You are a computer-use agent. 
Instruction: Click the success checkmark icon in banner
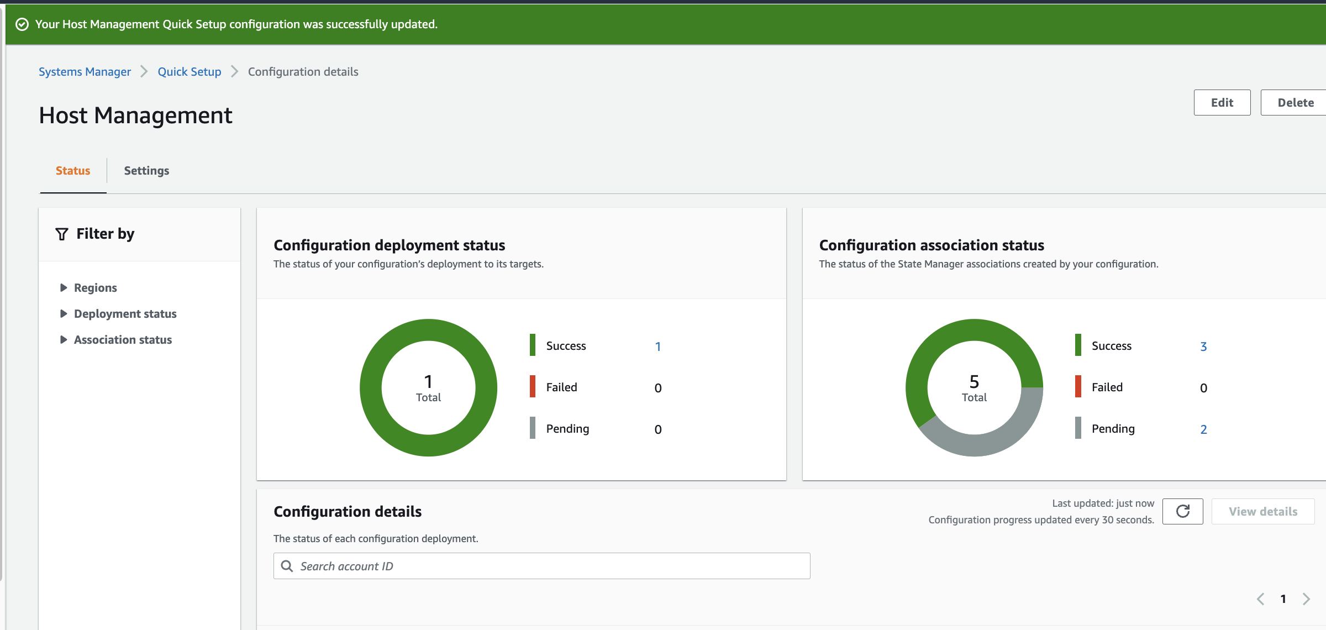click(22, 24)
